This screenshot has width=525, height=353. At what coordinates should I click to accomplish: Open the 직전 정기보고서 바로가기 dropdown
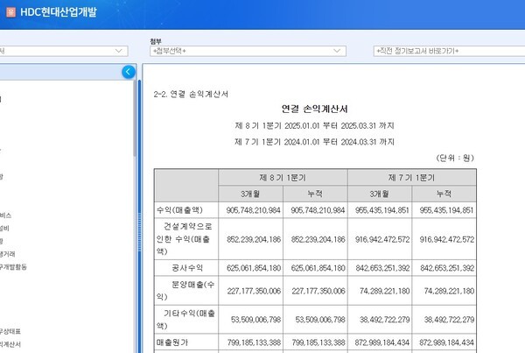(x=450, y=51)
